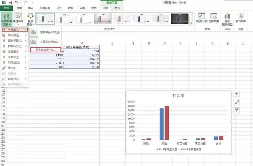Click the 文件 (File) green button
The height and width of the screenshot is (166, 253).
coord(6,8)
